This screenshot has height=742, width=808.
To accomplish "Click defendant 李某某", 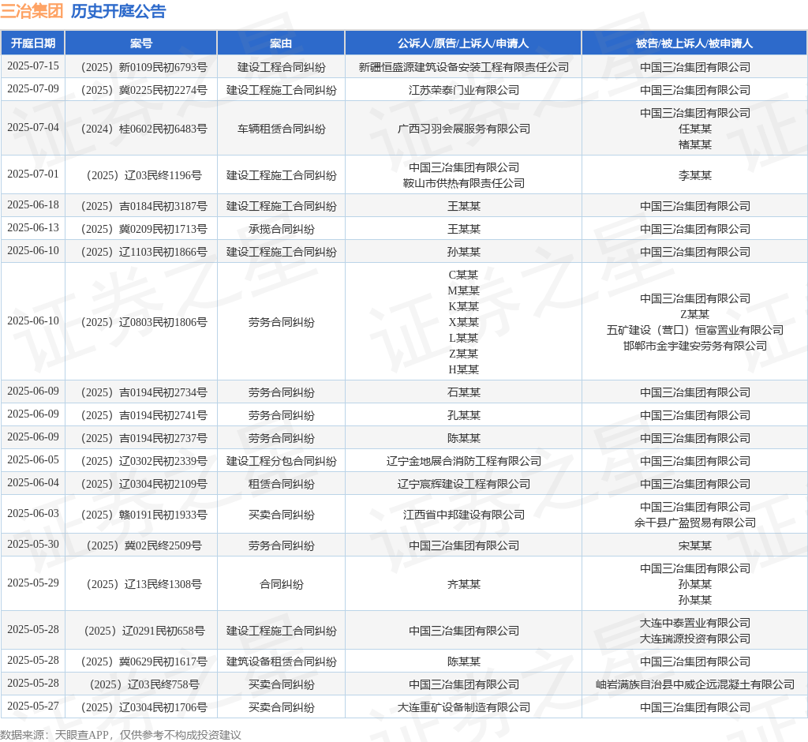I will pos(694,175).
